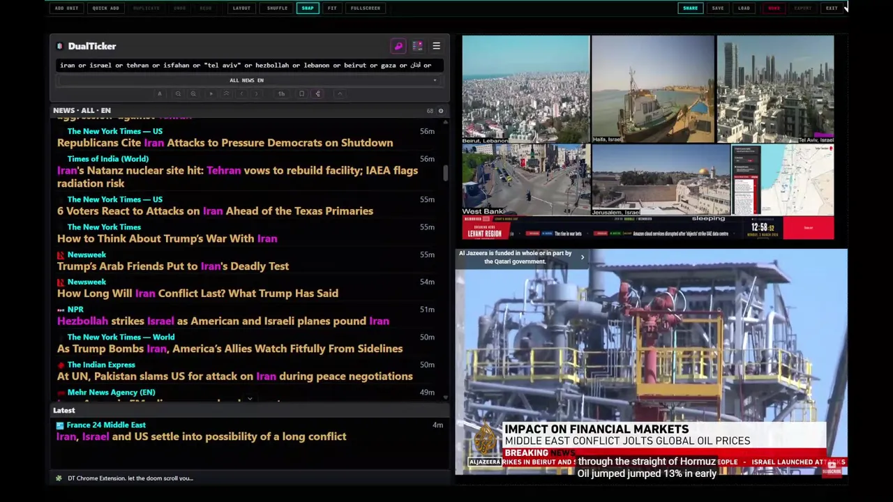
Task: Click the Newsweek icon beside 'Trump's Arab Friends'
Action: pyautogui.click(x=61, y=255)
